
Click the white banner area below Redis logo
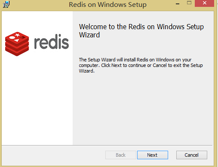tap(37, 100)
